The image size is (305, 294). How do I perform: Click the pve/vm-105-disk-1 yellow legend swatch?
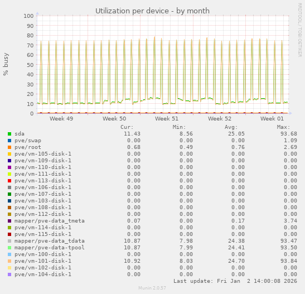pyautogui.click(x=9, y=154)
